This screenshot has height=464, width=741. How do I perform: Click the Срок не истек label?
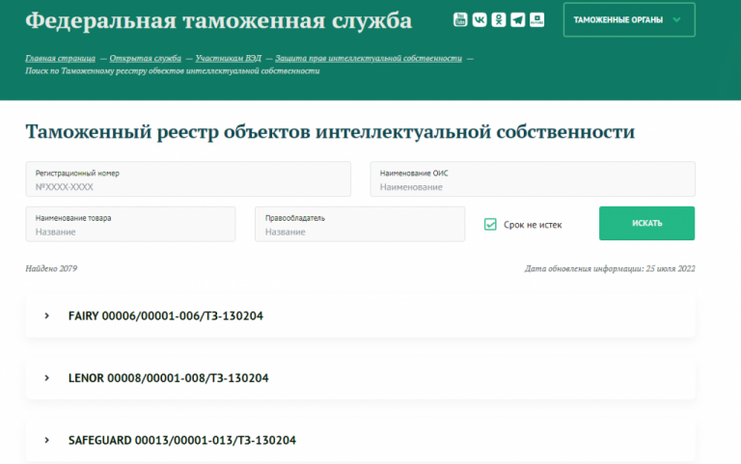(533, 225)
